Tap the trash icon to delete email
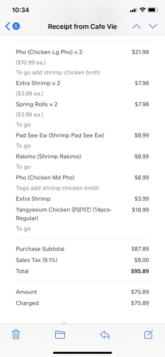 click(16, 335)
